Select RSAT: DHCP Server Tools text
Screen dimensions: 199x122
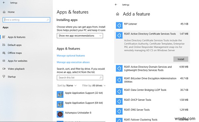[138, 100]
